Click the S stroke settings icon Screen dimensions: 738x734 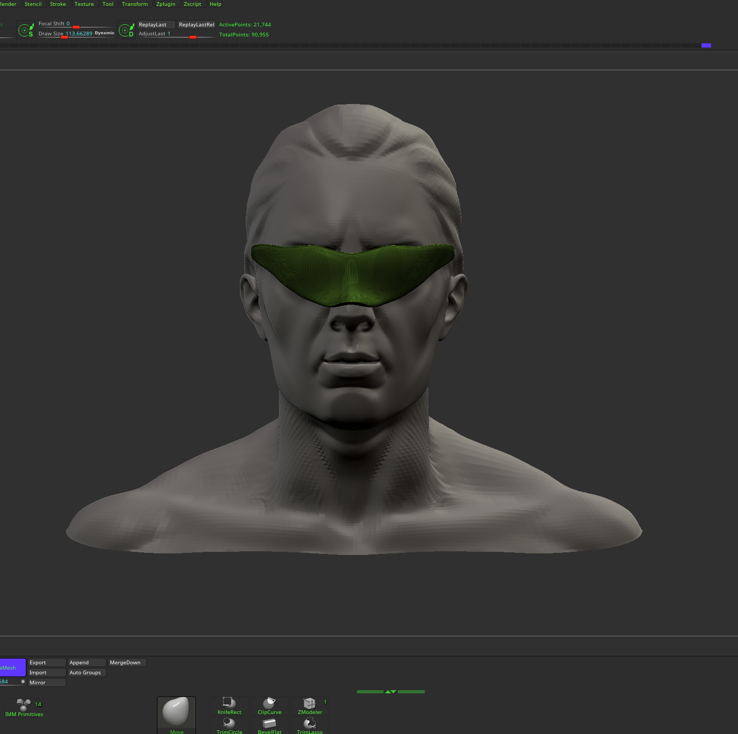(25, 30)
